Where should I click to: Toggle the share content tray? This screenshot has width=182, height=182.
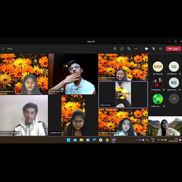tap(161, 49)
